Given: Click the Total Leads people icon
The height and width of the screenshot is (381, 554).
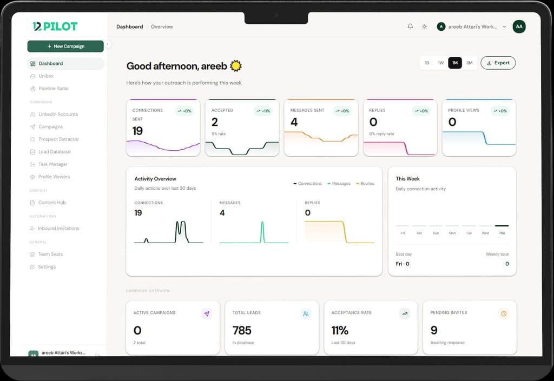Looking at the screenshot, I should 306,313.
